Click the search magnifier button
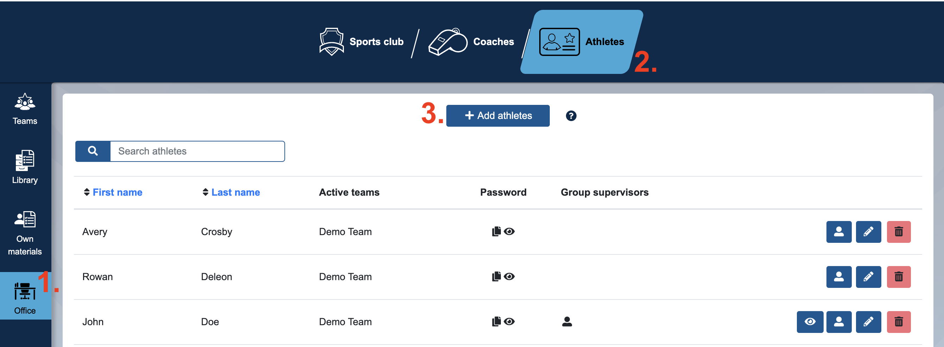944x347 pixels. [93, 151]
